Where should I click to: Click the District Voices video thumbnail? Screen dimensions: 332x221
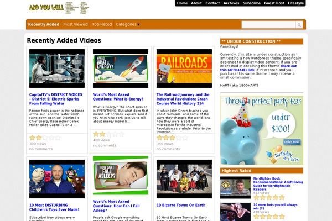[57, 69]
